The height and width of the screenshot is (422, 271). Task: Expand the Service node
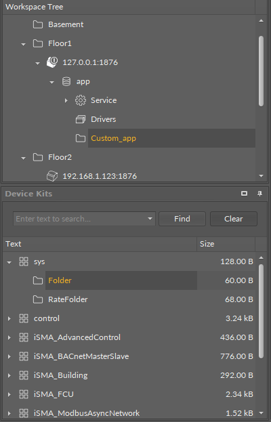click(x=66, y=100)
